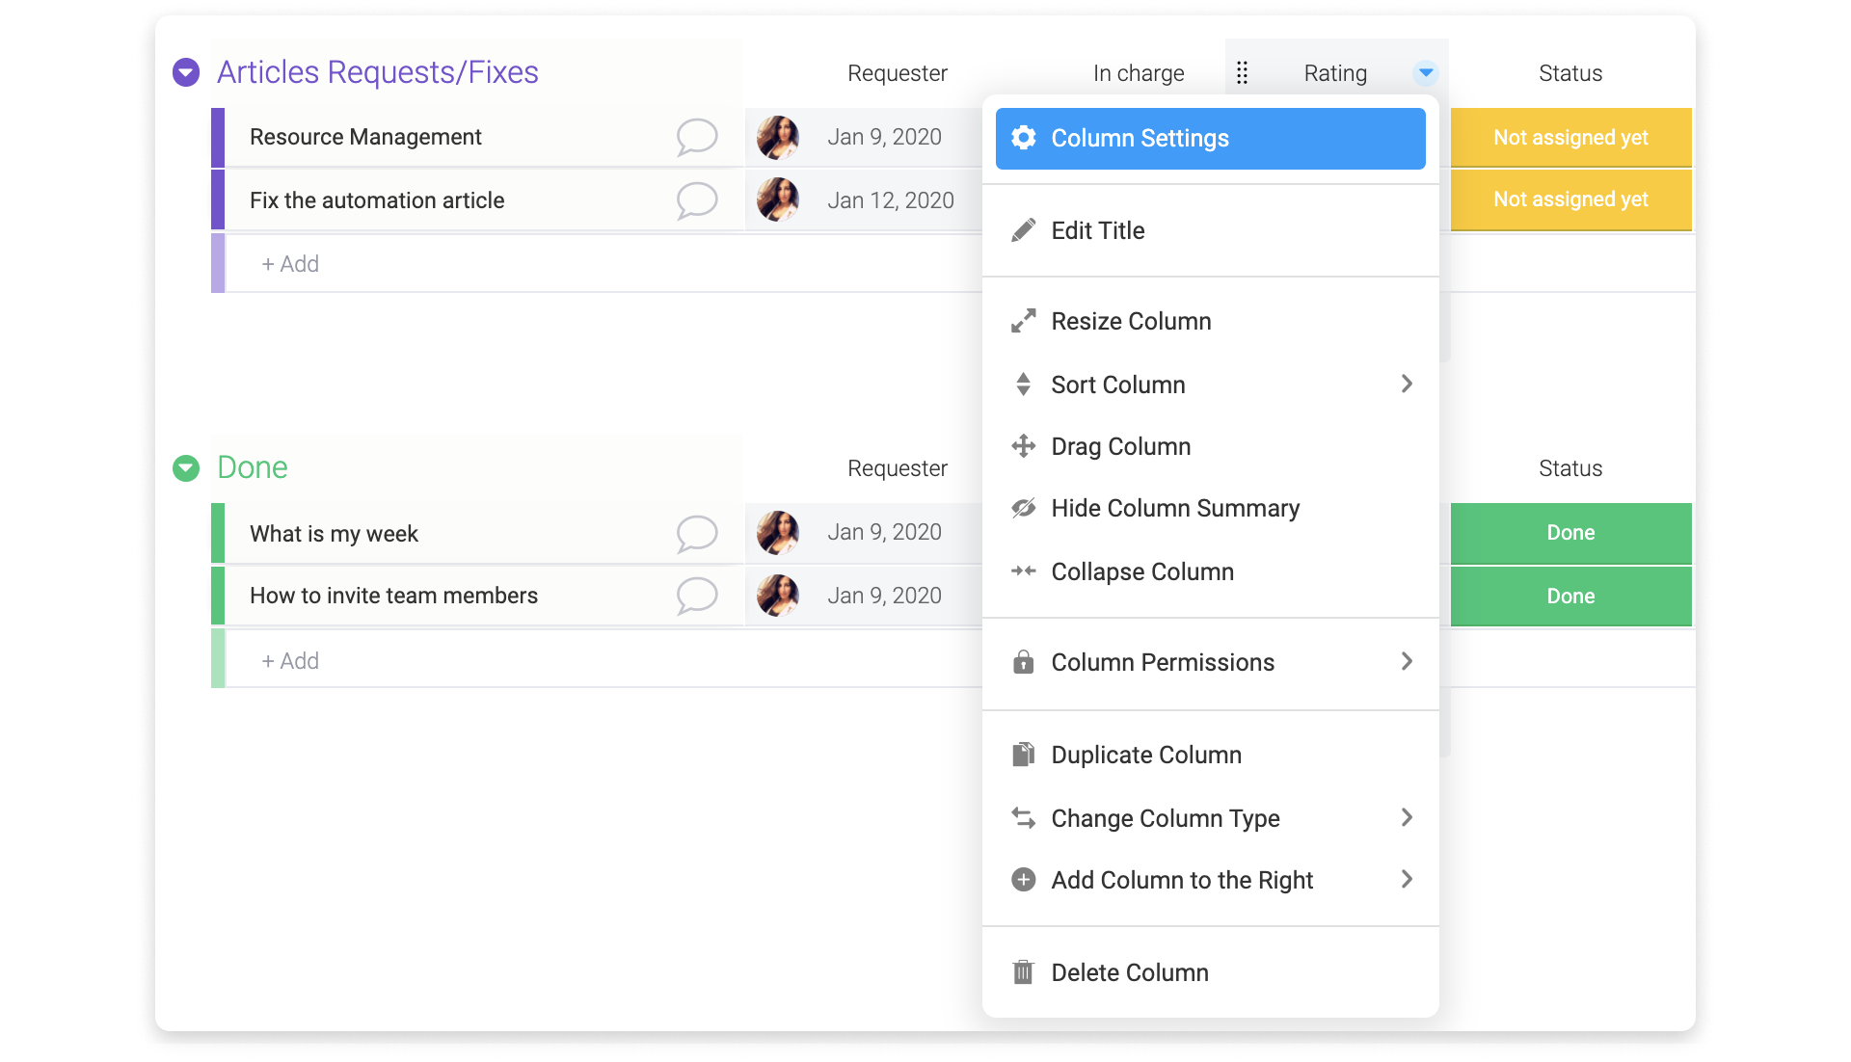Open Column Settings from the menu

1210,138
